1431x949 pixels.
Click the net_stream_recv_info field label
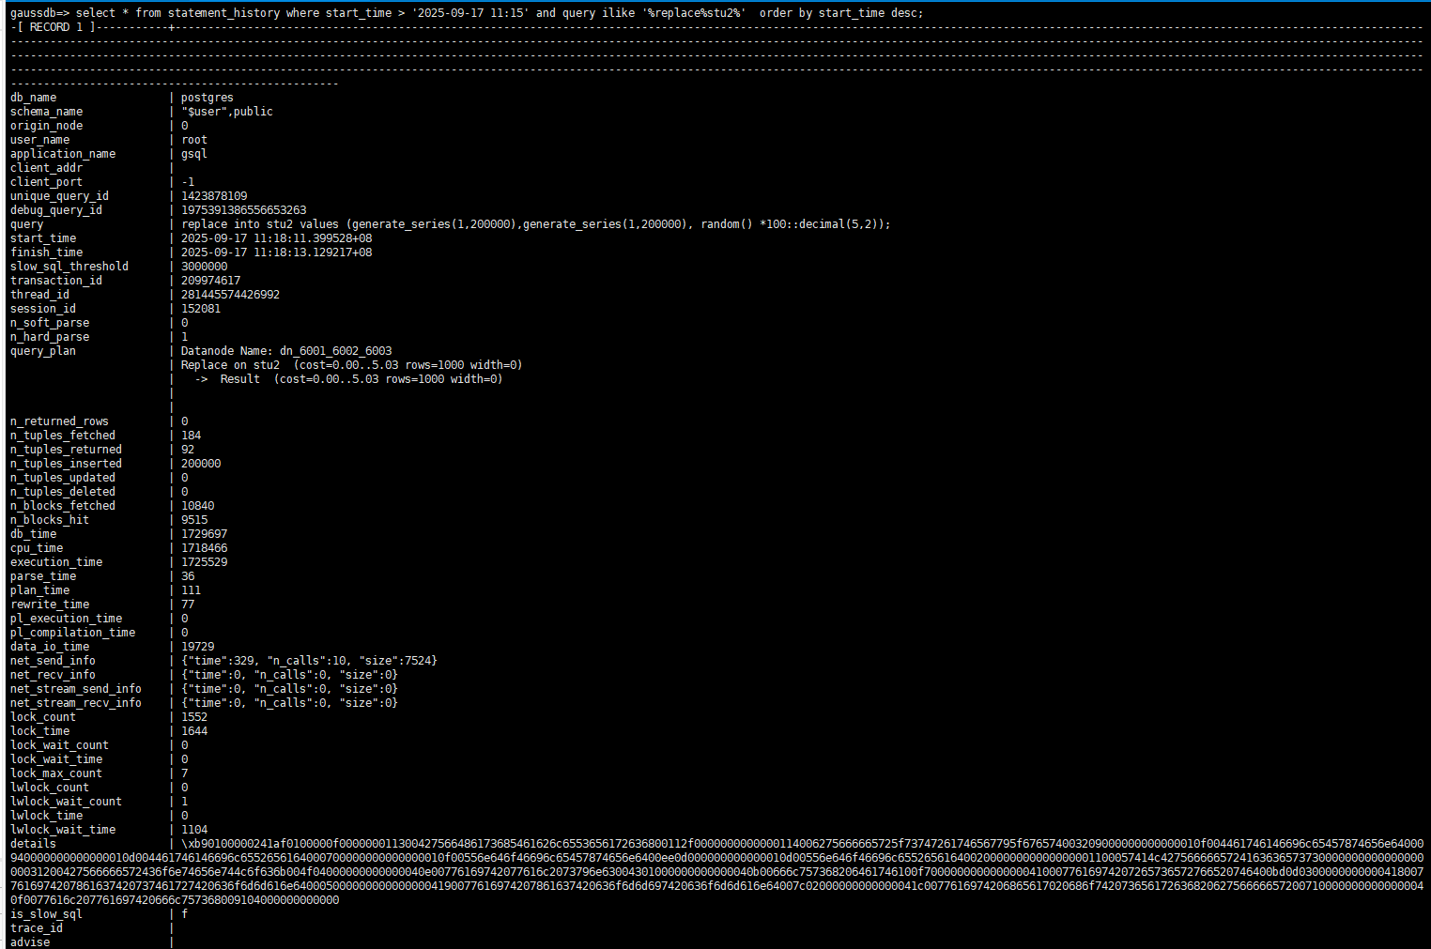click(x=76, y=703)
